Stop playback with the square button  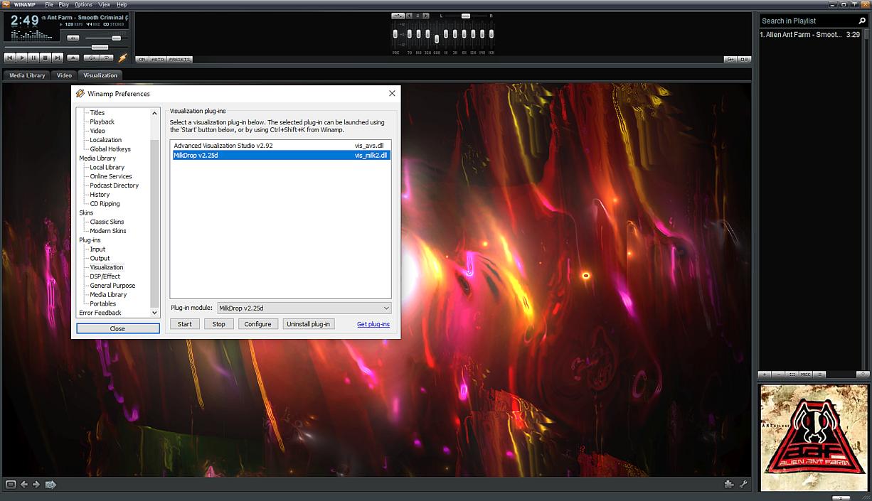click(46, 58)
